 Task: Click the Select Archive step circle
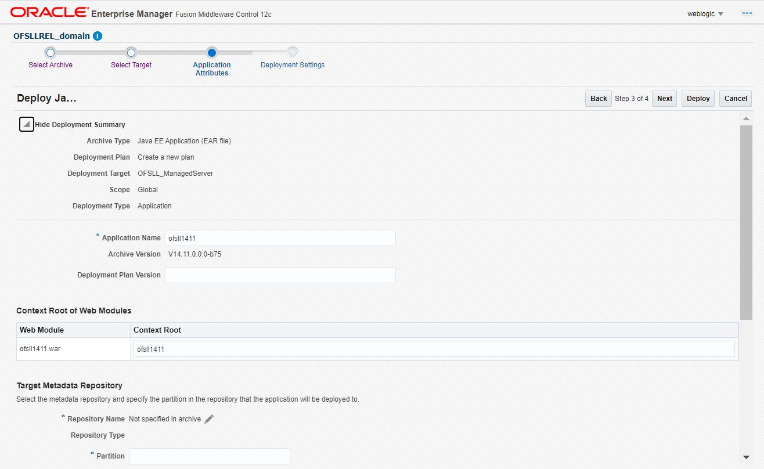50,52
